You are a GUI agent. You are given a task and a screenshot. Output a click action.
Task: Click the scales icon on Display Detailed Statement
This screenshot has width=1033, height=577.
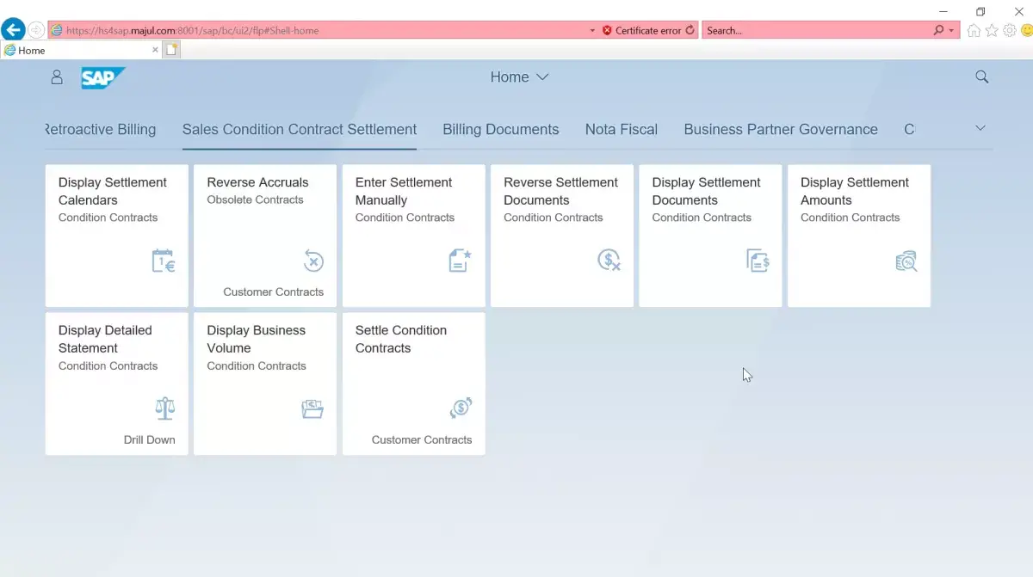pos(164,408)
